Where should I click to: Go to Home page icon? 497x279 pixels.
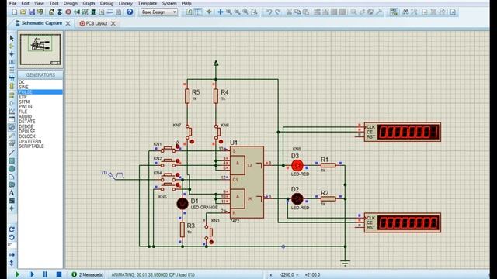point(51,12)
